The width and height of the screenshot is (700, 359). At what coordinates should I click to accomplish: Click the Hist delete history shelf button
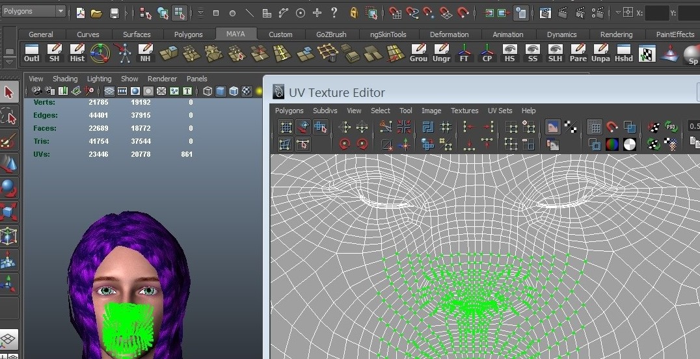click(x=77, y=53)
